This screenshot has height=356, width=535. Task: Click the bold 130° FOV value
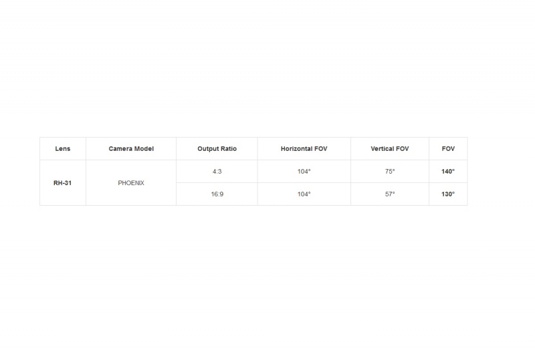click(448, 194)
